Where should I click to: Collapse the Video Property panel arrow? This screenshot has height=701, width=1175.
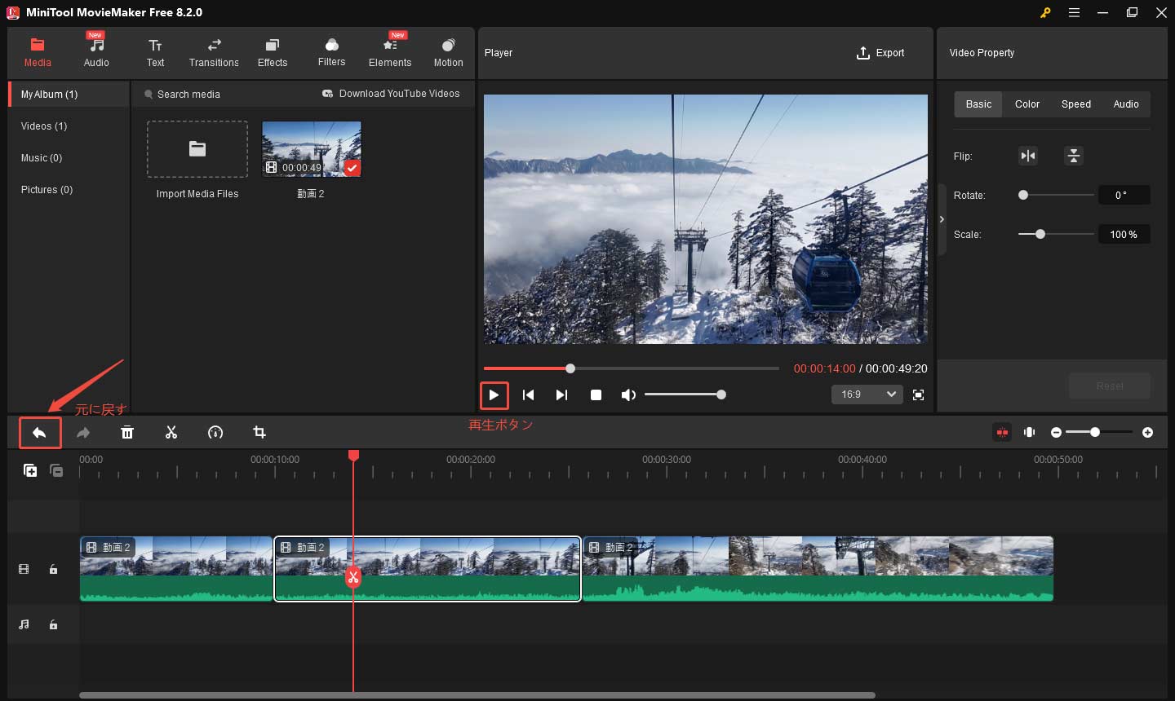(x=942, y=219)
